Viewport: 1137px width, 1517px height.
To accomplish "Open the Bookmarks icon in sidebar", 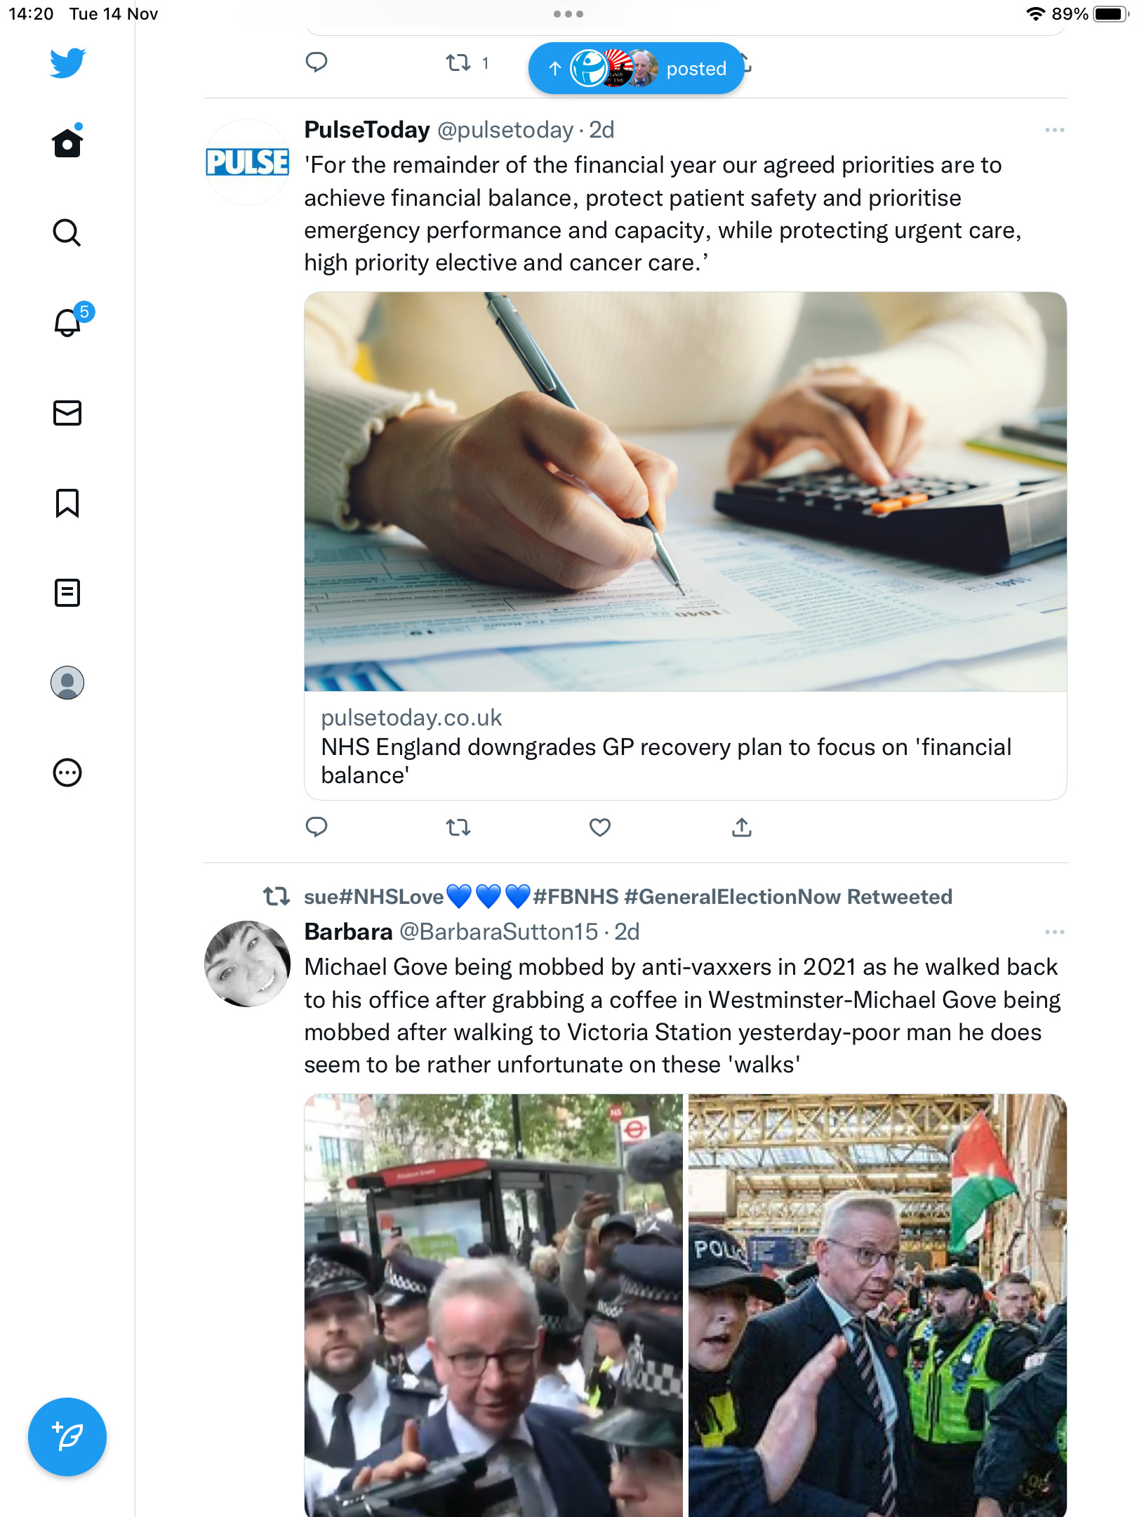I will tap(67, 503).
